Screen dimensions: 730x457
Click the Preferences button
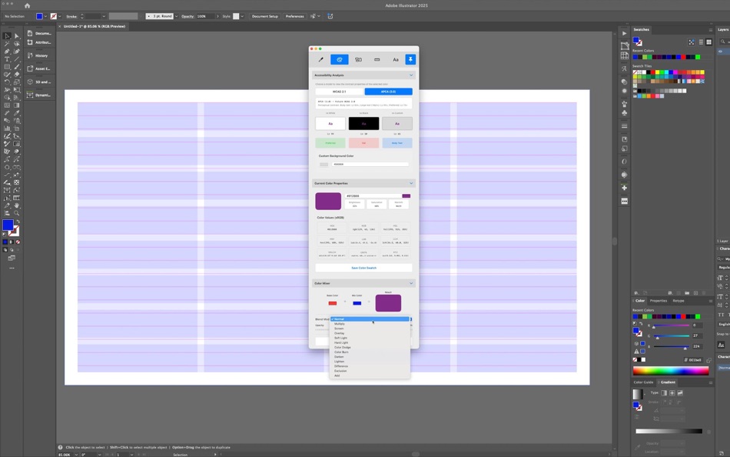click(295, 16)
